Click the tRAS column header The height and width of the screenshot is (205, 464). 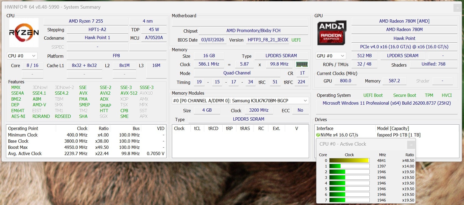point(245,128)
